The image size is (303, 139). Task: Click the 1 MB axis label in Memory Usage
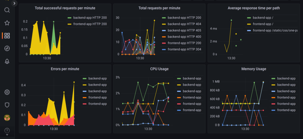[216, 82]
